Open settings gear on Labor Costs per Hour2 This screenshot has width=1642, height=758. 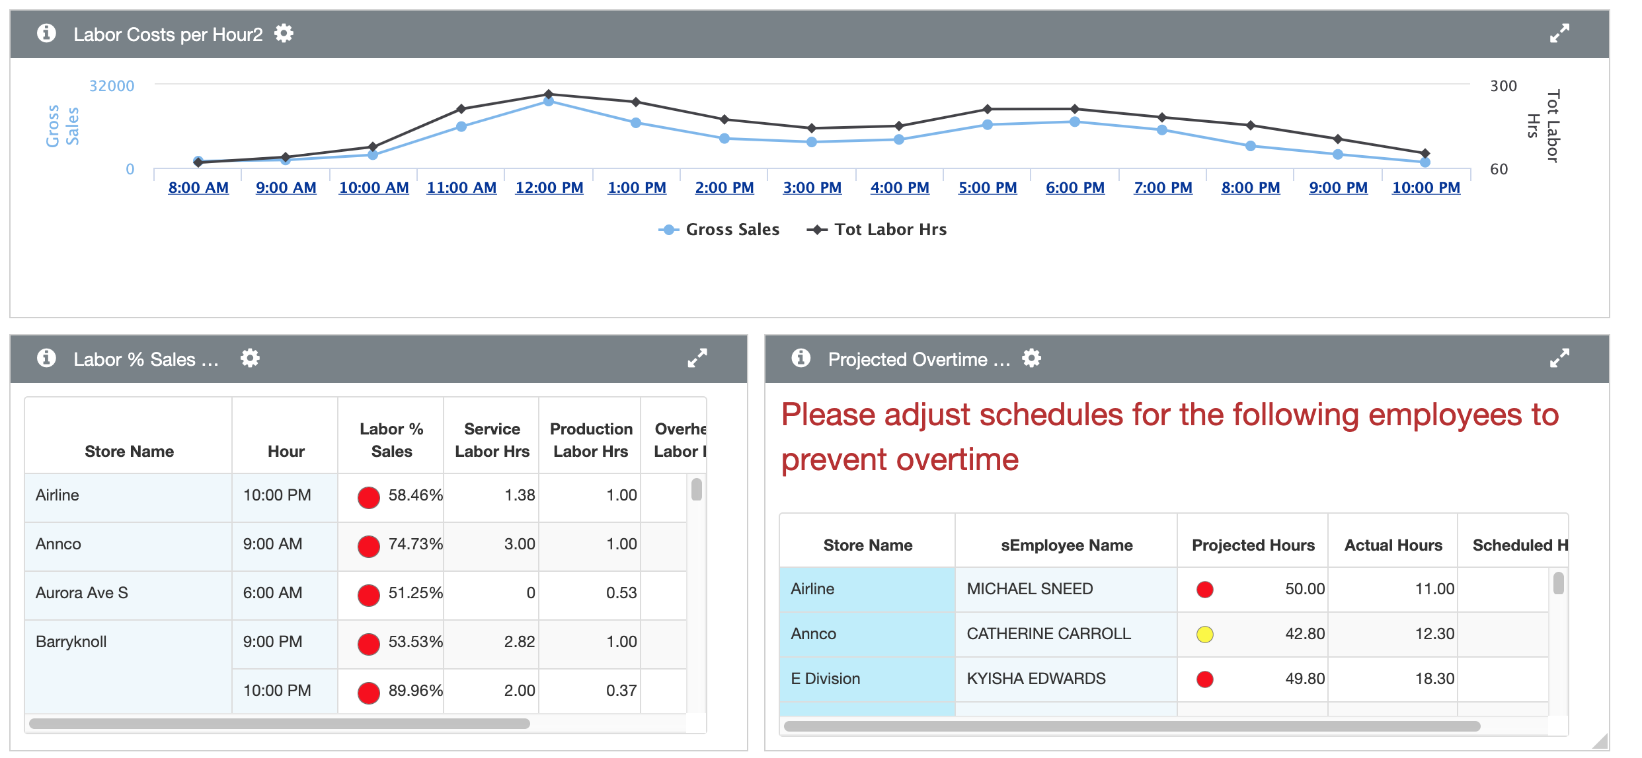284,33
